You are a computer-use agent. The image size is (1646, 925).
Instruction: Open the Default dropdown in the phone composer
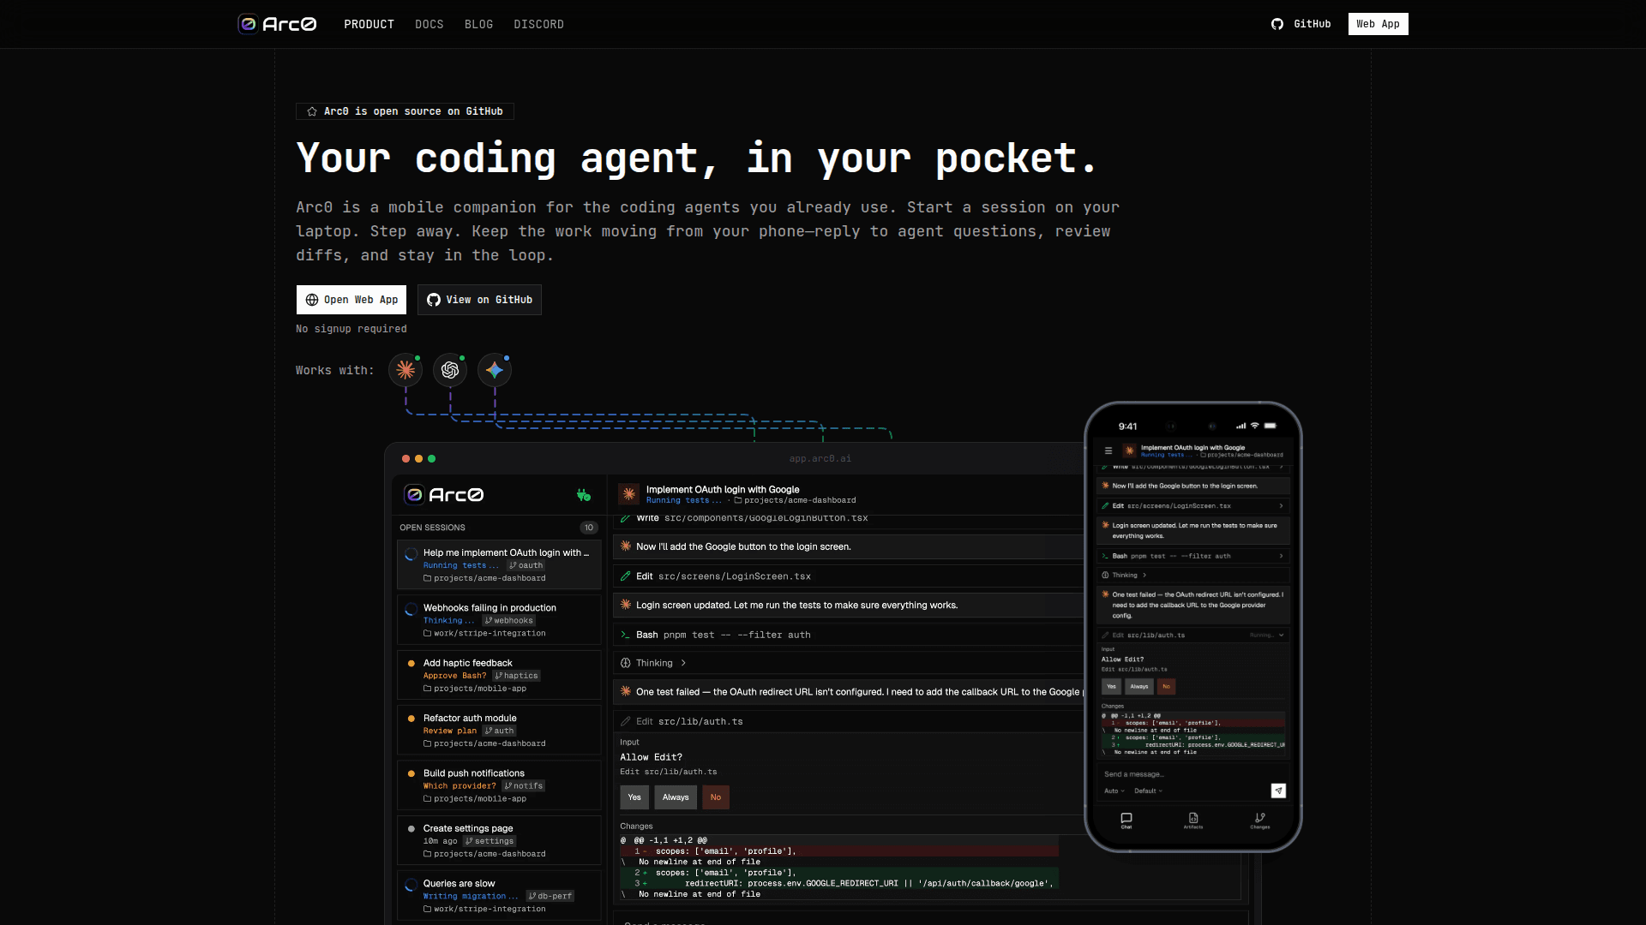[x=1148, y=791]
